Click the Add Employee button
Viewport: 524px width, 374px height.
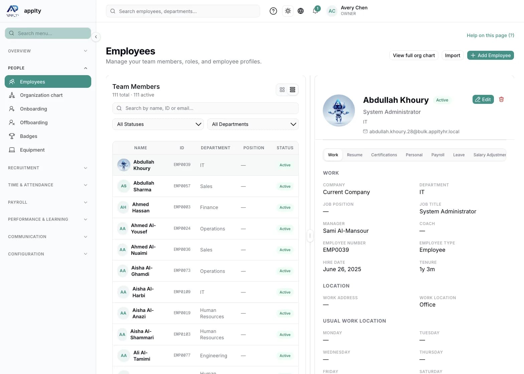coord(491,55)
